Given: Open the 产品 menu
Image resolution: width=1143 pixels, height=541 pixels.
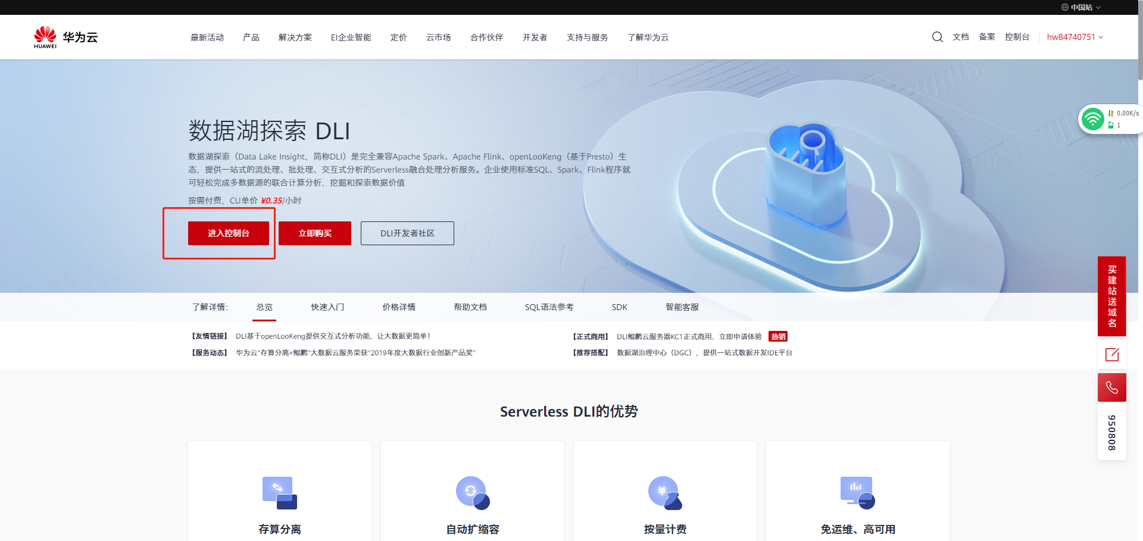Looking at the screenshot, I should point(251,37).
